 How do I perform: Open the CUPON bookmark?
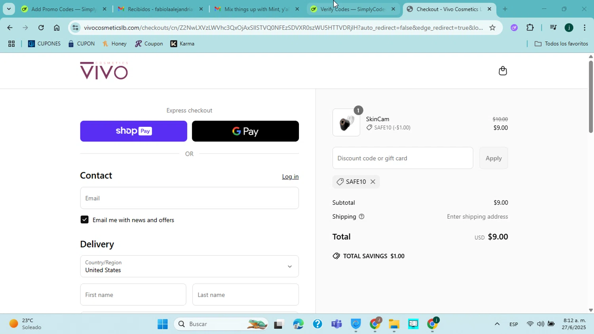(x=81, y=44)
